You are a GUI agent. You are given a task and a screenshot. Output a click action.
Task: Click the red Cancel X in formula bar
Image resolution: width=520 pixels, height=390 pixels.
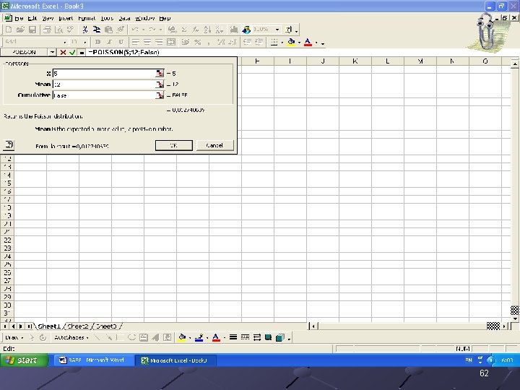coord(63,52)
